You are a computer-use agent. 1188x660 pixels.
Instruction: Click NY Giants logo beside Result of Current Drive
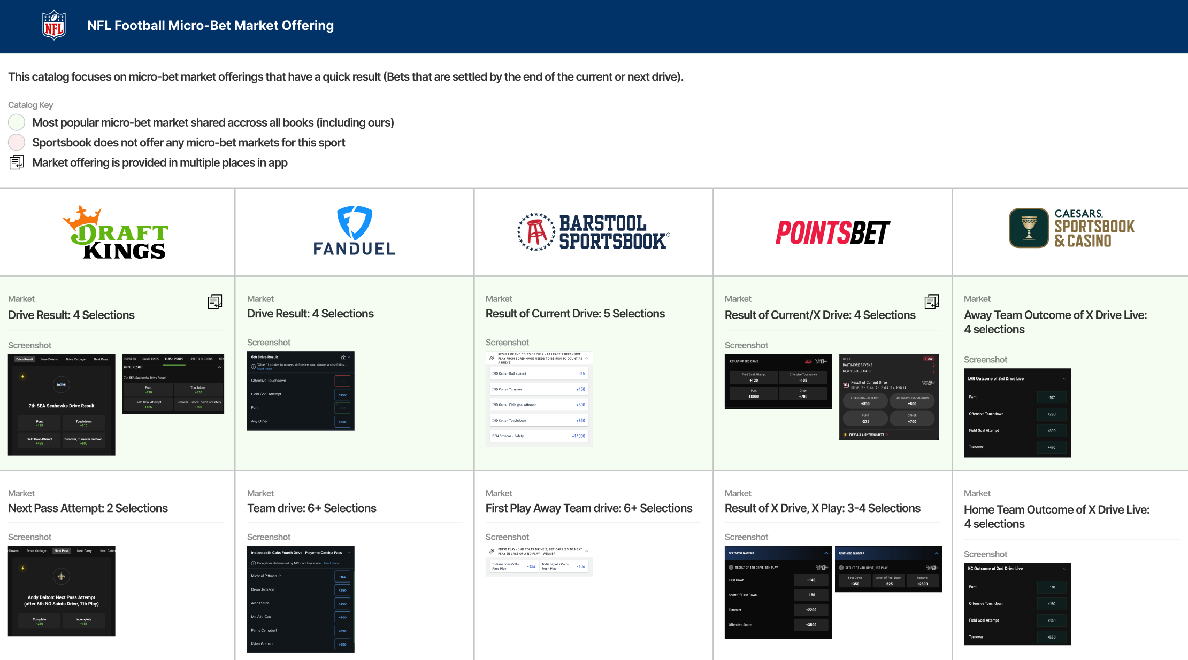(x=846, y=385)
